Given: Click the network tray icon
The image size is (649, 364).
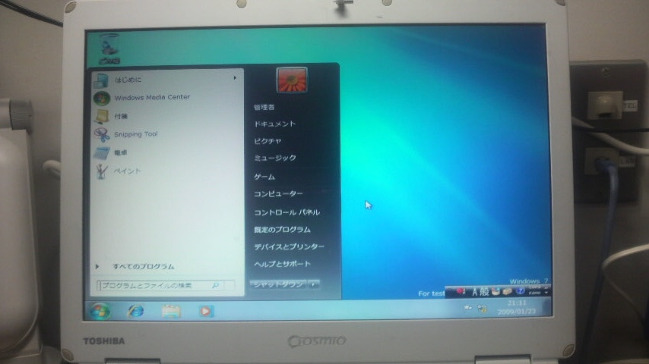Looking at the screenshot, I should coord(483,309).
